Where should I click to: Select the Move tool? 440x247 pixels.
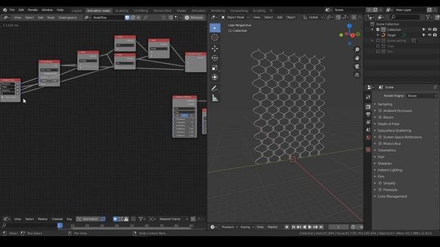(214, 49)
